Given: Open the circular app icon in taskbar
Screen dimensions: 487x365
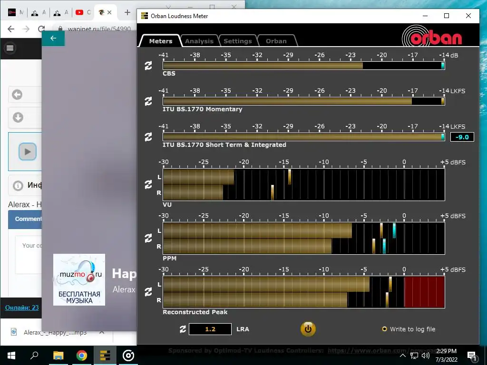Looking at the screenshot, I should tap(128, 355).
